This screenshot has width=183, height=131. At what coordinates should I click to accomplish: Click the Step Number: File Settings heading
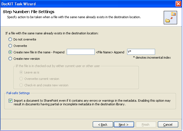[28, 12]
